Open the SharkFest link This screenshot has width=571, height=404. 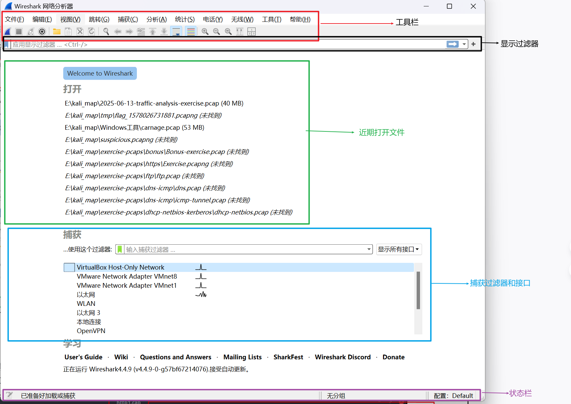click(x=288, y=357)
